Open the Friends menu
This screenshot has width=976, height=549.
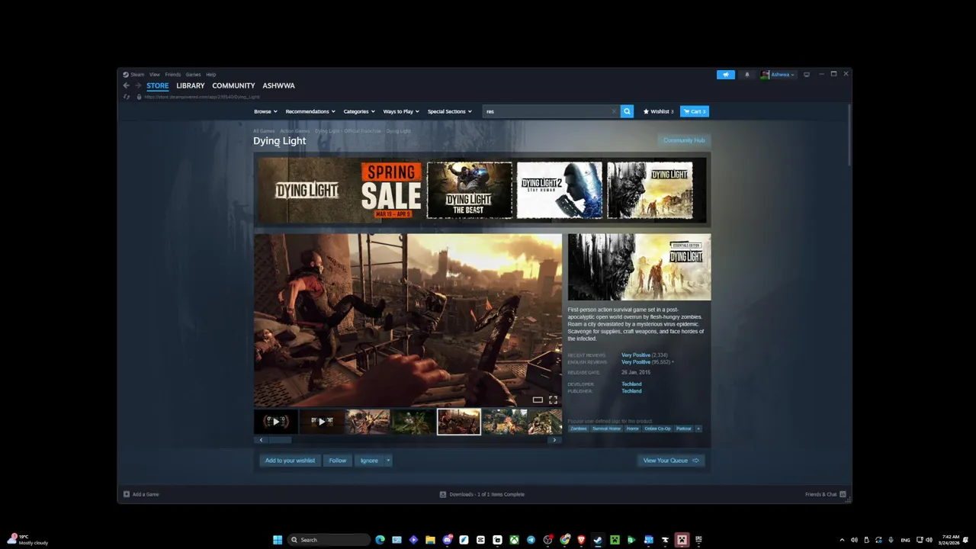click(x=173, y=75)
